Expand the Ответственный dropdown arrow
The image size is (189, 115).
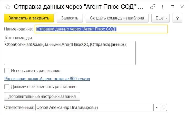[x=157, y=107]
